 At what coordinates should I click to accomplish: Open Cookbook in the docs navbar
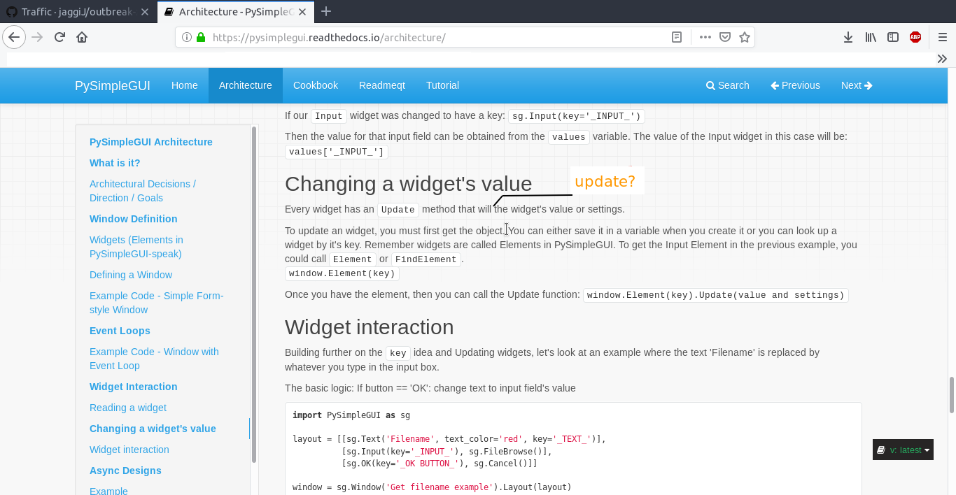[x=316, y=85]
